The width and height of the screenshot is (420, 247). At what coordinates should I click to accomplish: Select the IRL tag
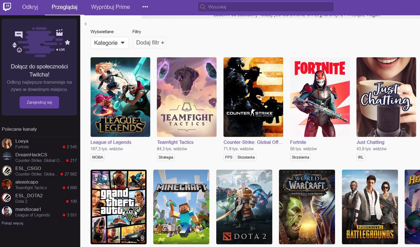pyautogui.click(x=361, y=157)
